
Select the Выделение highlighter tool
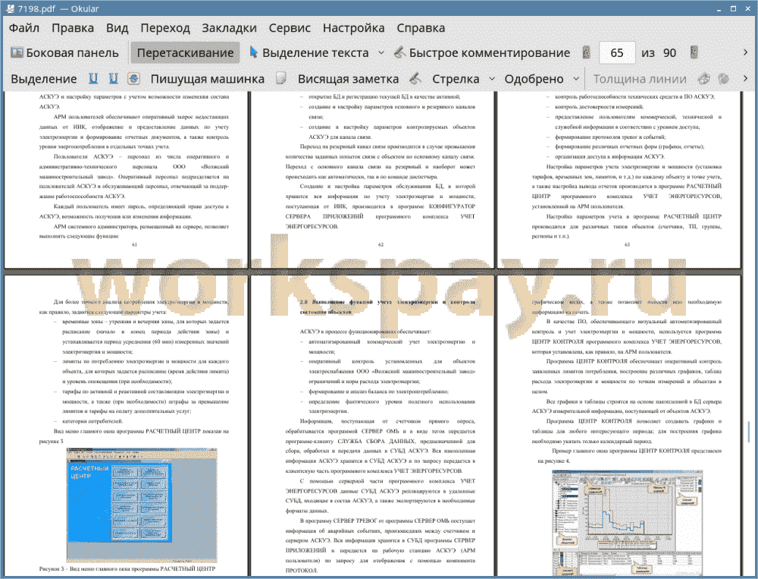(44, 79)
